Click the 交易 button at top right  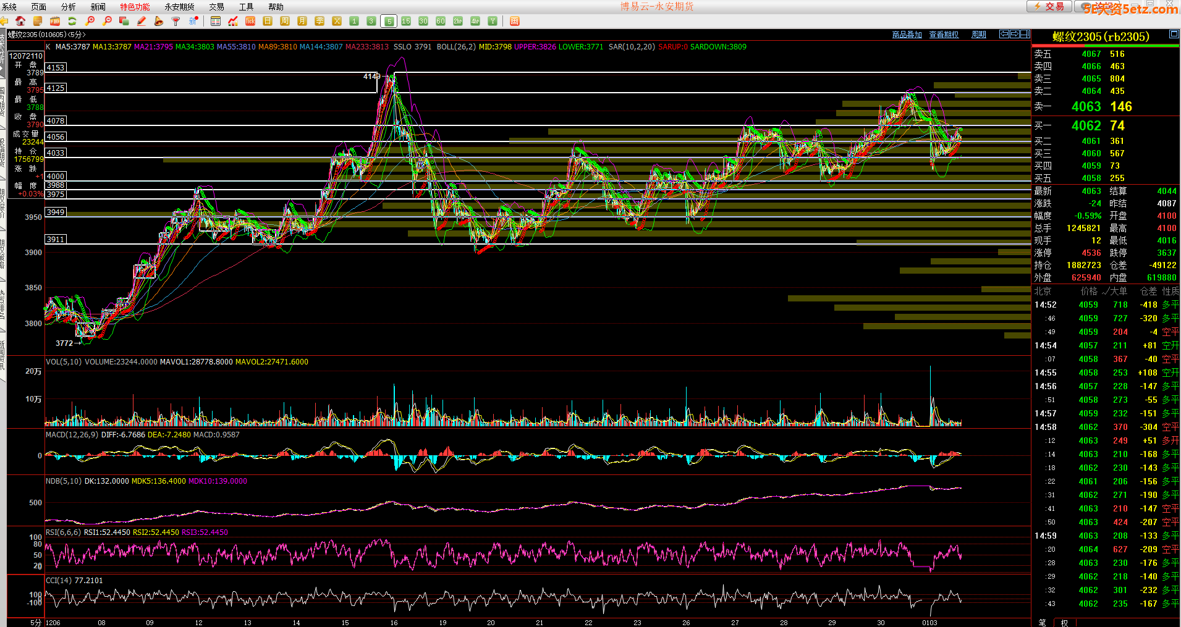point(1049,6)
